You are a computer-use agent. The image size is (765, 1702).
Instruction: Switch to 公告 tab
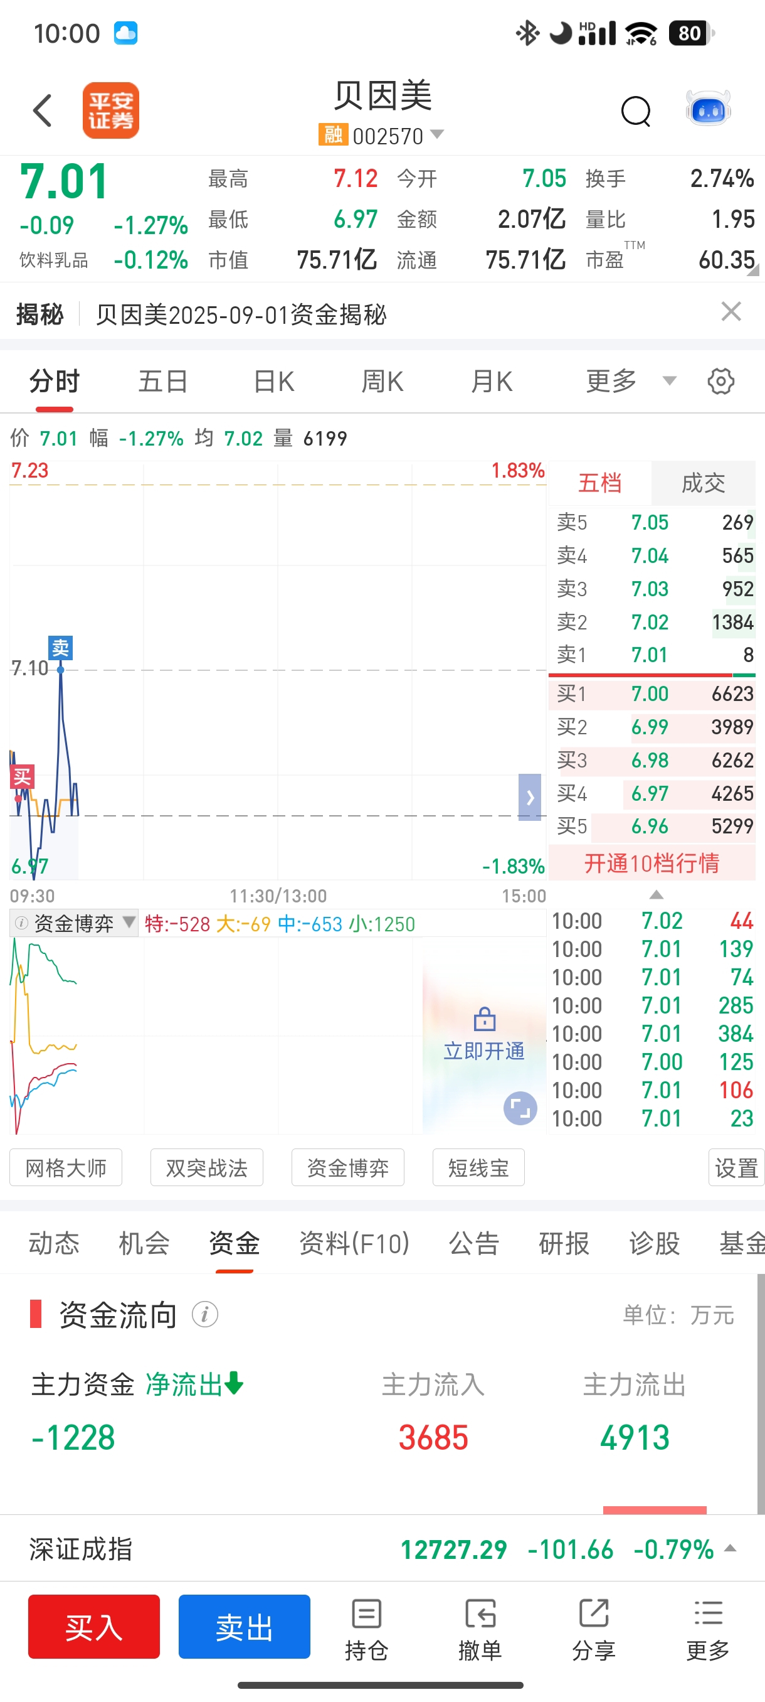click(x=474, y=1243)
